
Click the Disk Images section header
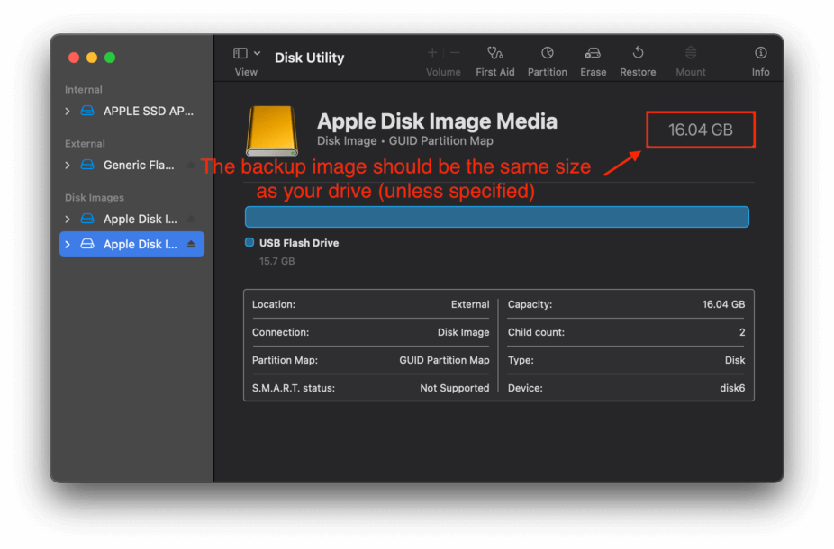pos(95,198)
